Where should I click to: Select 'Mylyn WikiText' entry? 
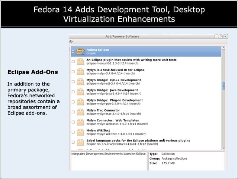98,131
